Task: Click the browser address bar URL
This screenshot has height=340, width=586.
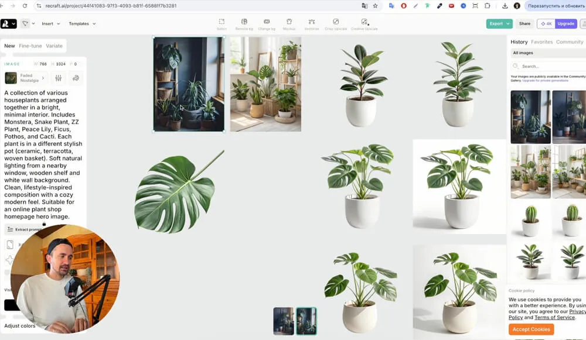Action: (x=111, y=6)
